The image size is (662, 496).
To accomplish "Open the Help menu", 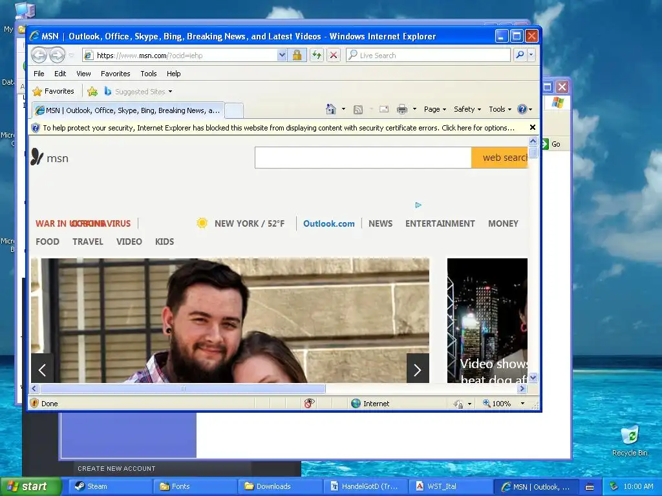I will click(173, 74).
